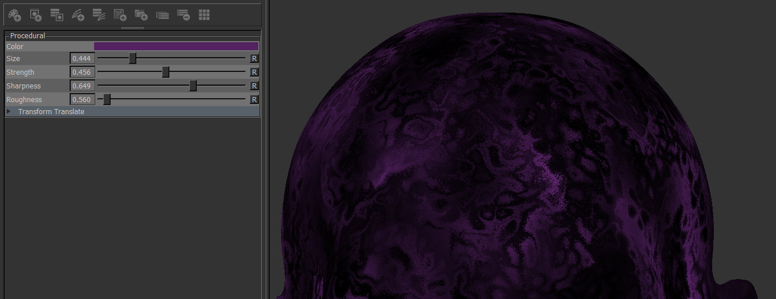Click the layer list view icon

coord(162,15)
